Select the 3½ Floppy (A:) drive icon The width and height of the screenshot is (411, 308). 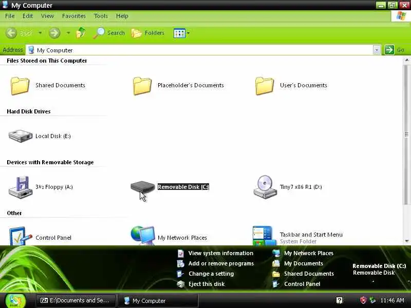click(21, 187)
